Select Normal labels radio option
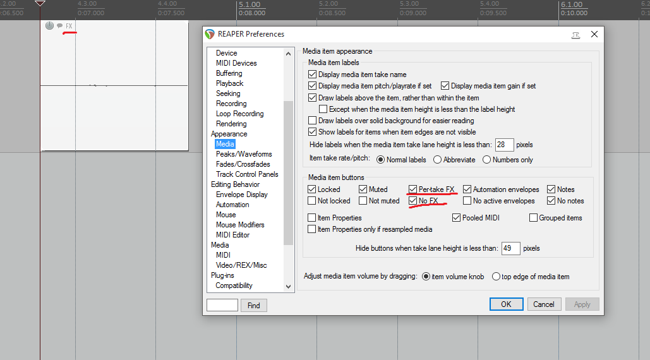 [380, 160]
